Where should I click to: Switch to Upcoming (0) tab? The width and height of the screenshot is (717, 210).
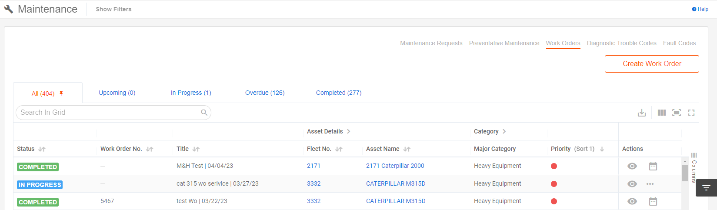[x=117, y=93]
